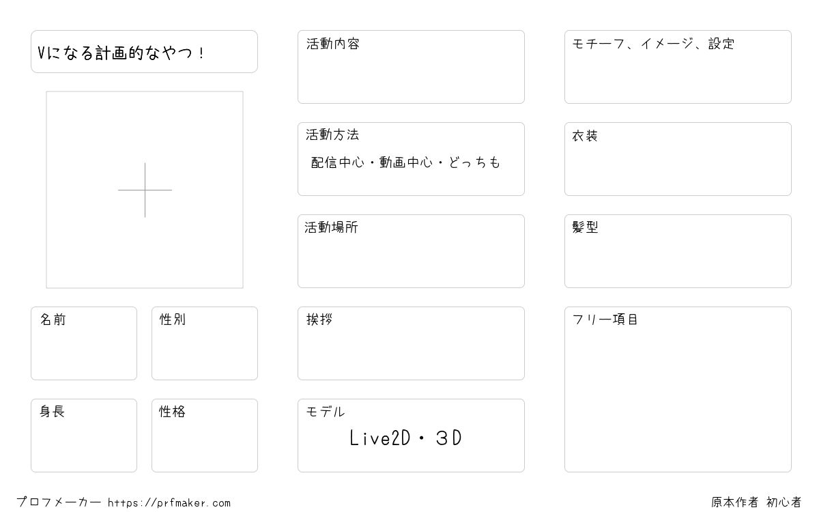Select the 名前 field box
Viewport: 819px width, 512px height.
click(x=84, y=343)
